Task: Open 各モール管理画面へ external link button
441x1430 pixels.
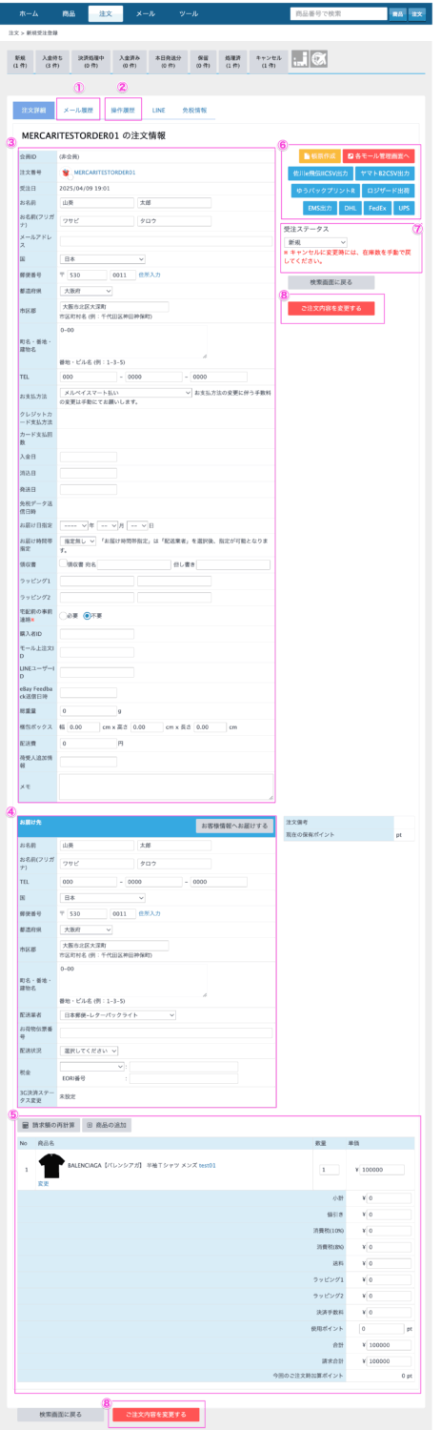Action: pos(379,156)
